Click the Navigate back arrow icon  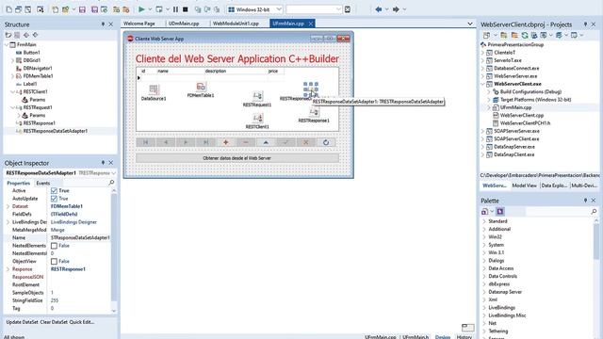point(379,9)
